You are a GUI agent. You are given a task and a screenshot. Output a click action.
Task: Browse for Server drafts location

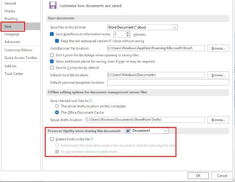point(218,120)
